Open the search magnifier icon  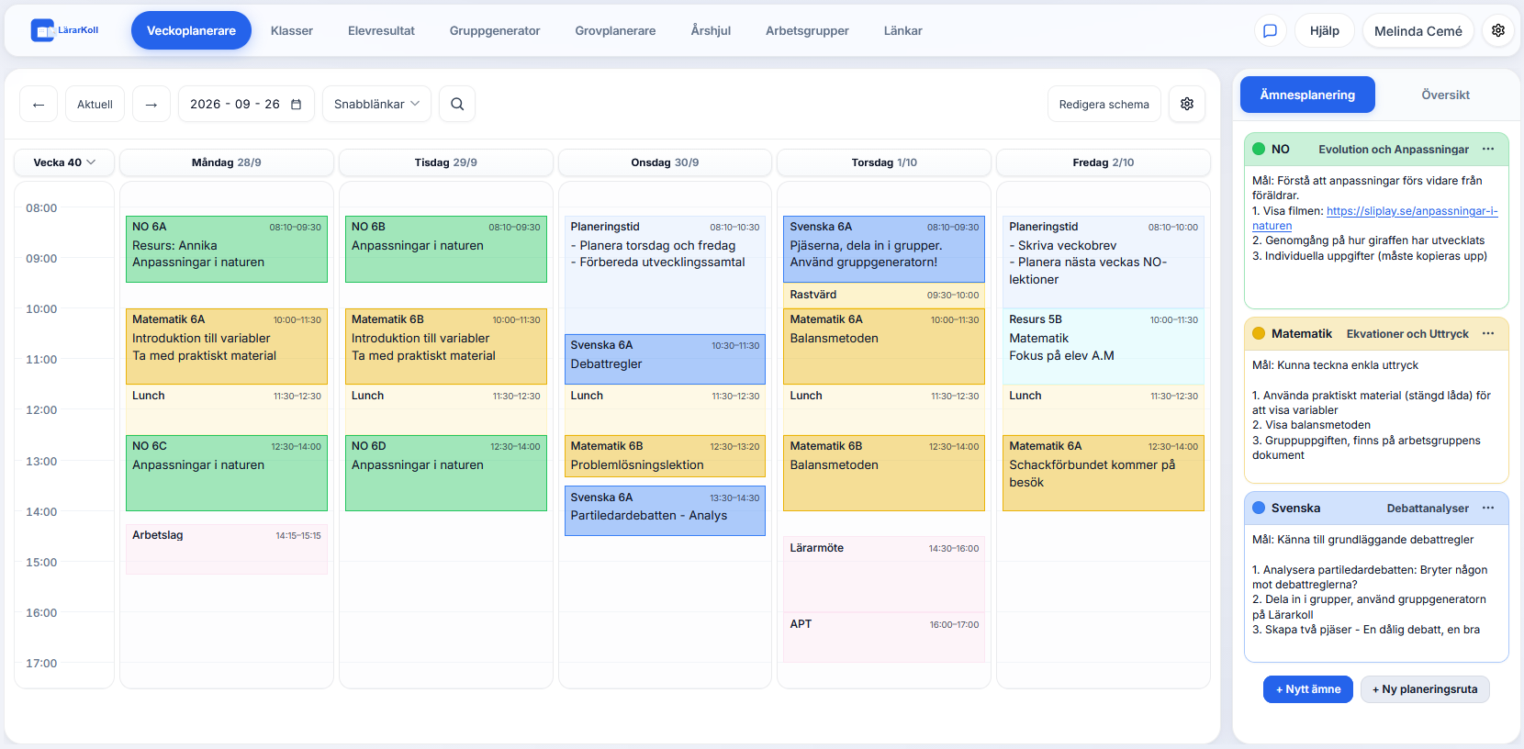[x=457, y=105]
